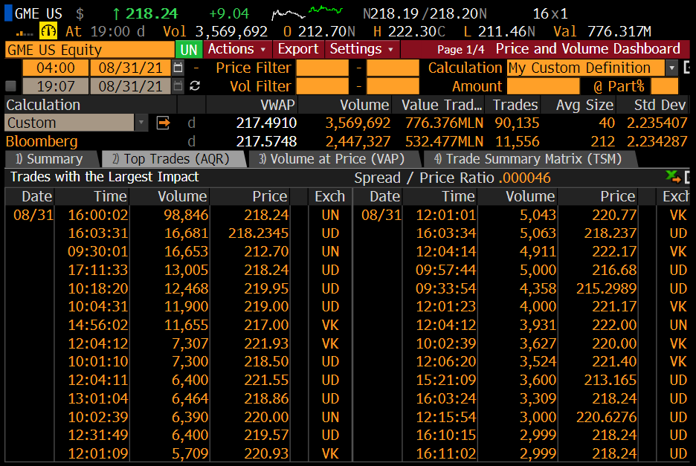
Task: Select the 16:00:02 trade of 98,846 shares
Action: tap(178, 215)
